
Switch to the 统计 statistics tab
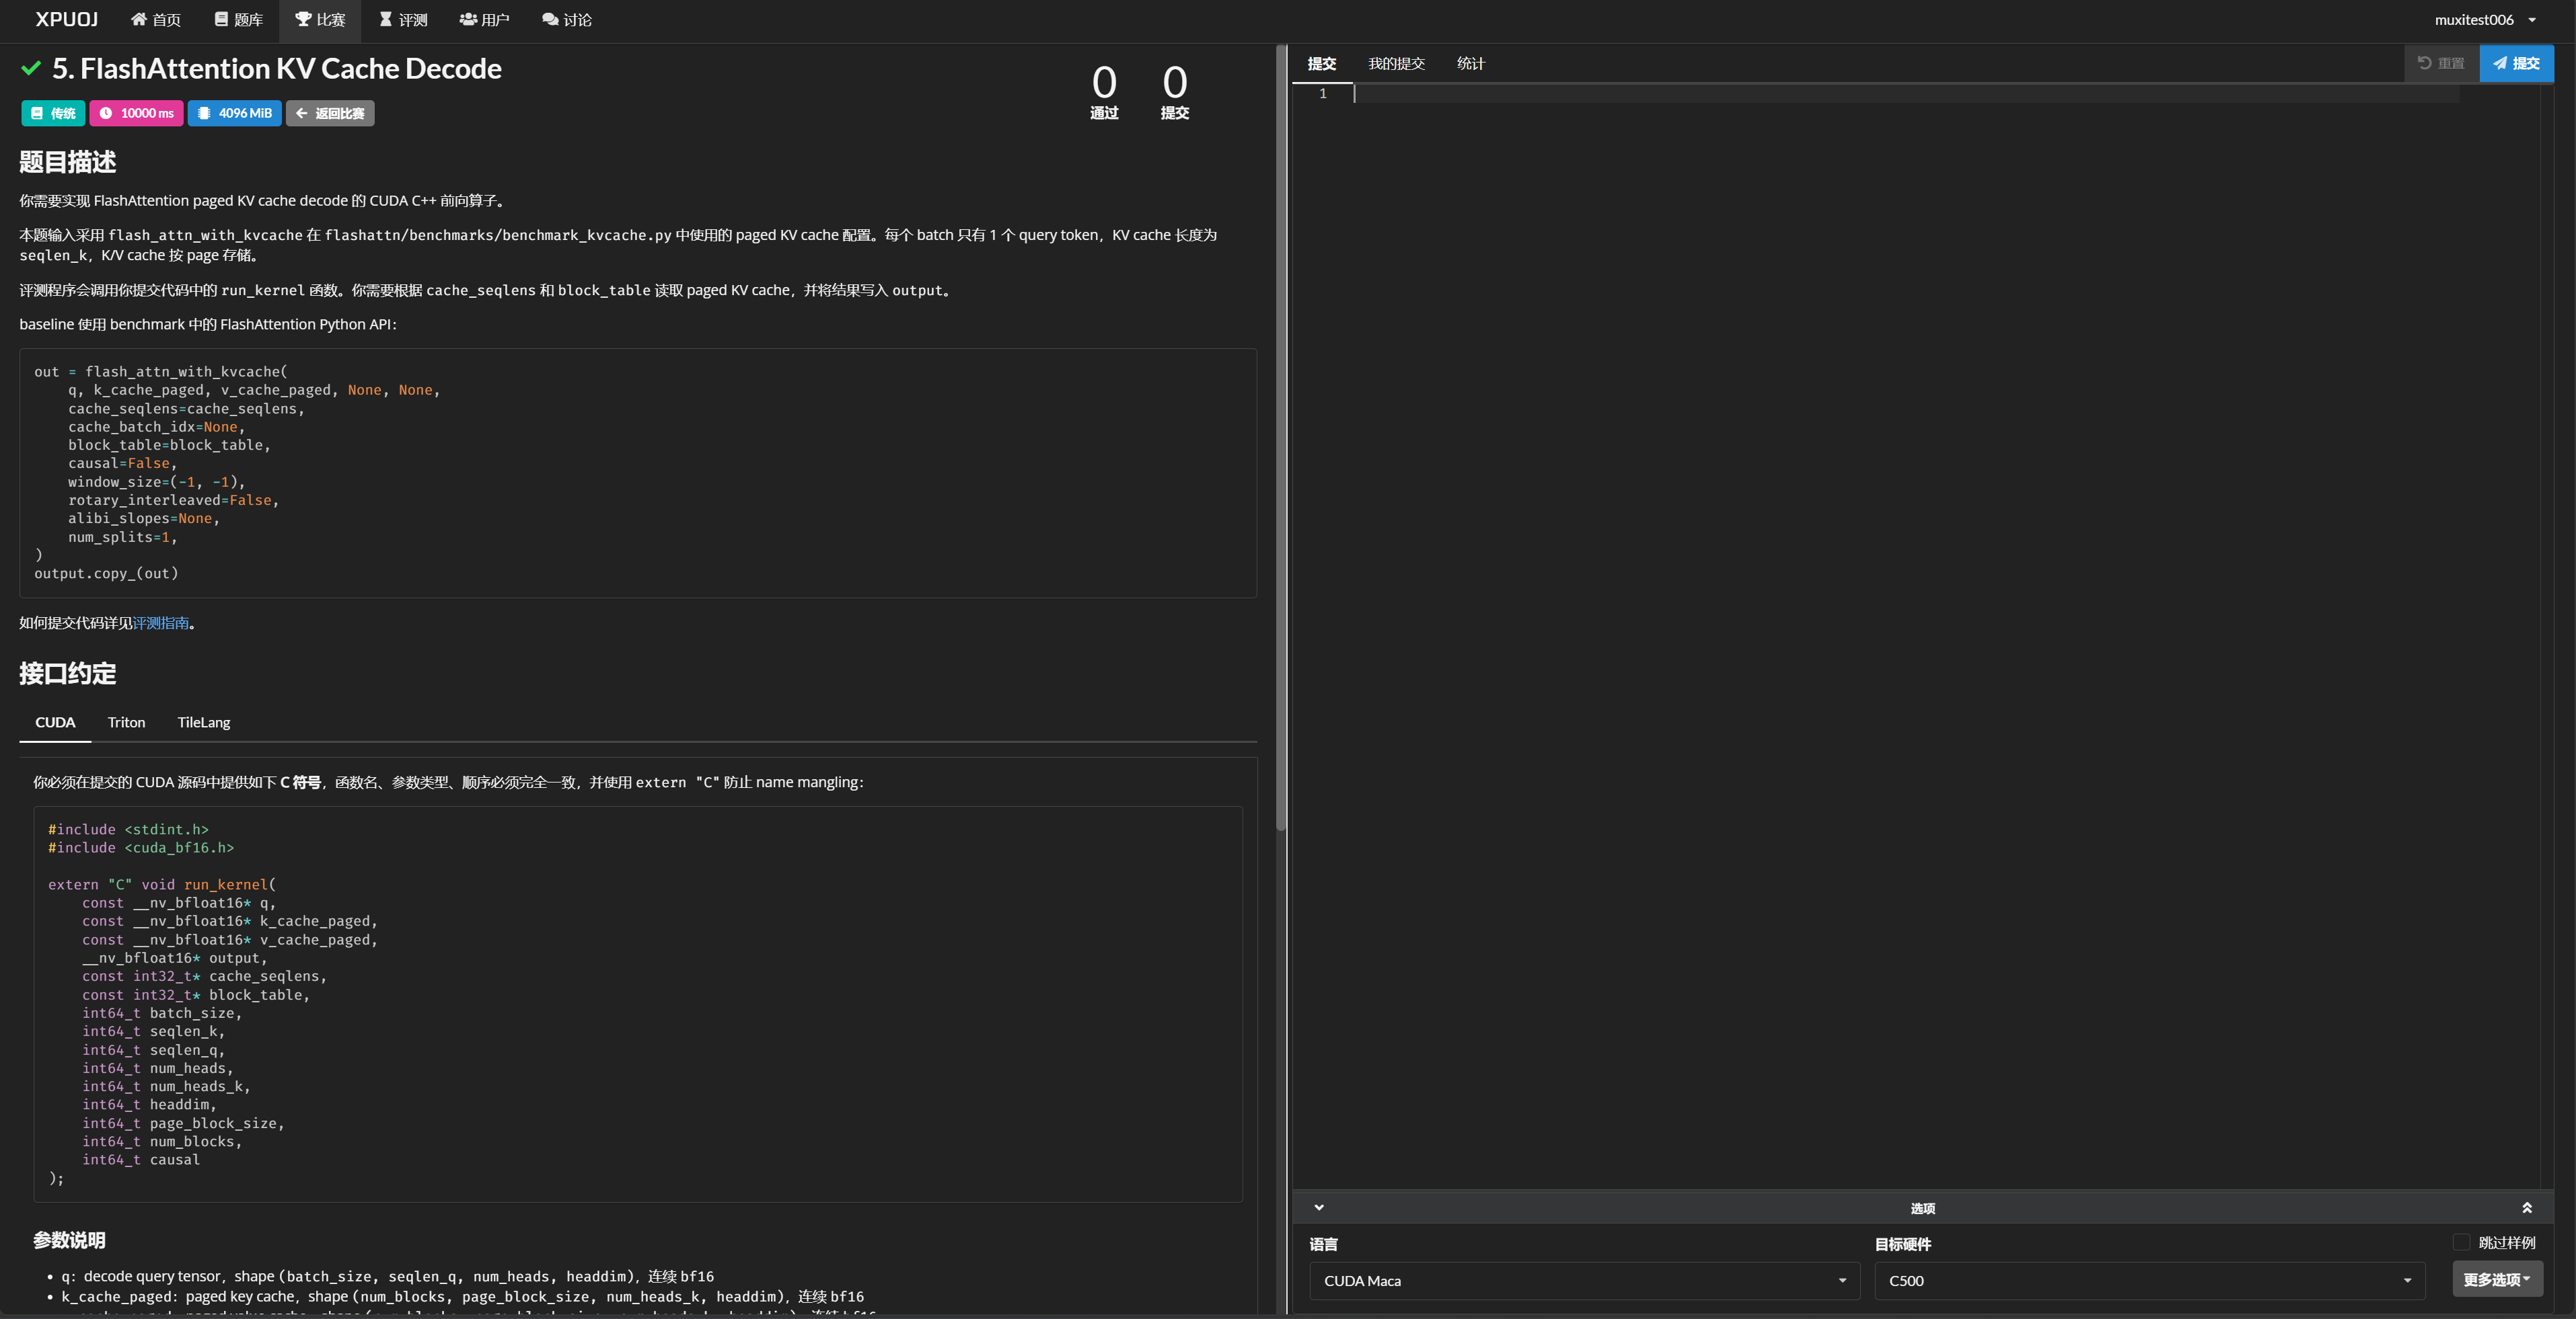click(1470, 64)
